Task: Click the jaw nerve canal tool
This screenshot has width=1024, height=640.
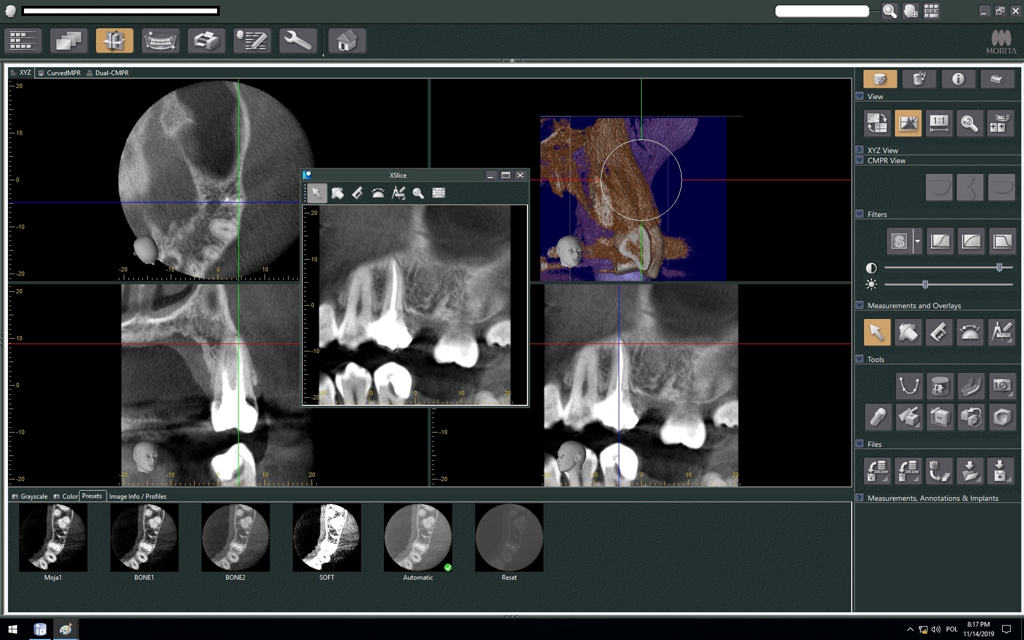Action: click(x=971, y=386)
